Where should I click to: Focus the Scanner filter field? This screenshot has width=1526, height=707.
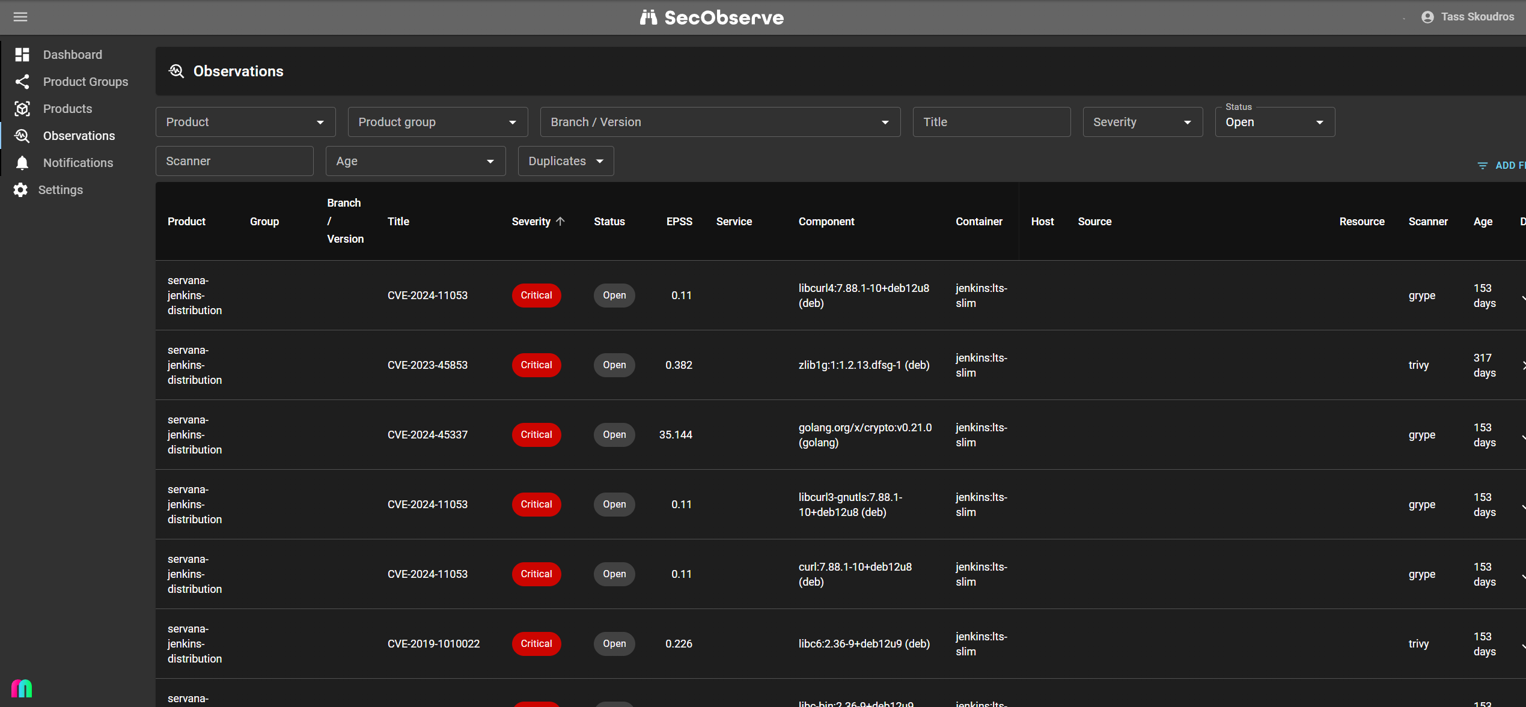(x=234, y=161)
